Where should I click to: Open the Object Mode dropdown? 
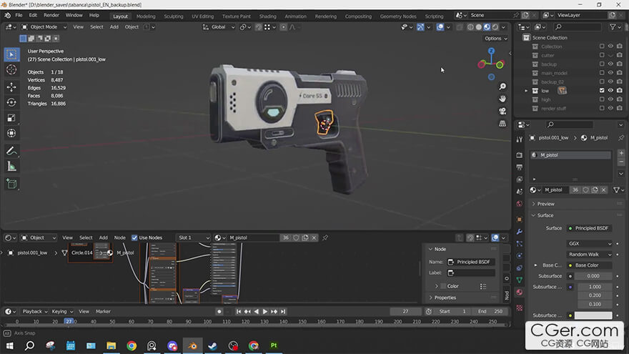click(44, 27)
